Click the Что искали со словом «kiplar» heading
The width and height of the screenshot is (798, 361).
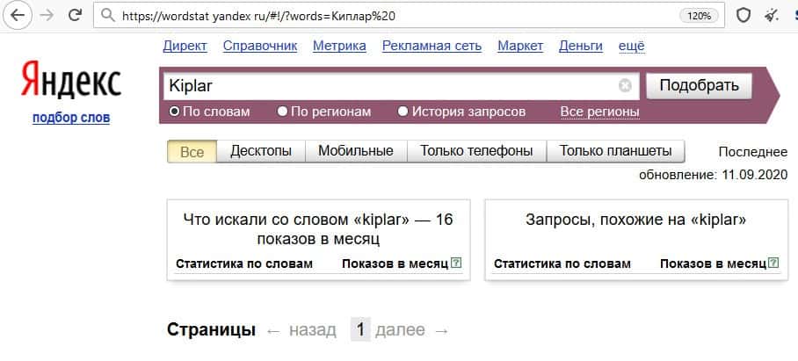click(x=318, y=228)
